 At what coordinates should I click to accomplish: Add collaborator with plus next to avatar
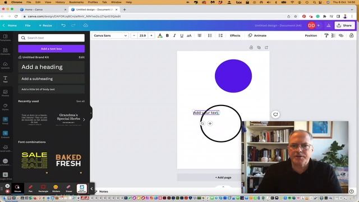318,25
